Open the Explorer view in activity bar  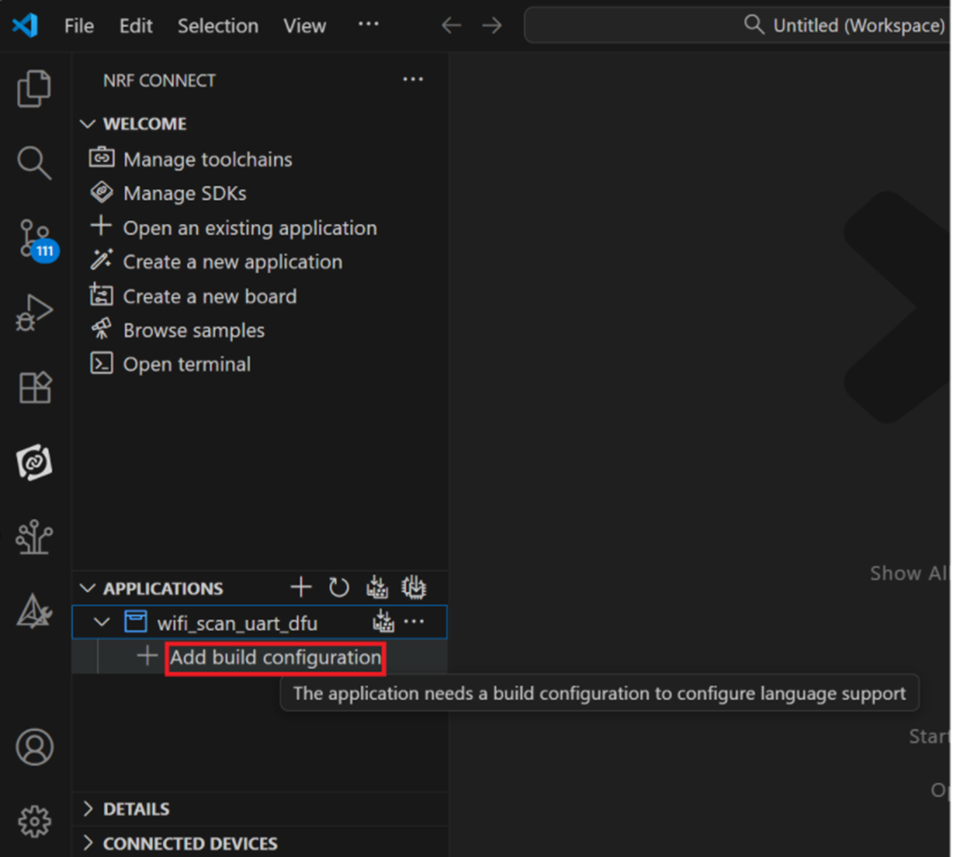pyautogui.click(x=35, y=89)
